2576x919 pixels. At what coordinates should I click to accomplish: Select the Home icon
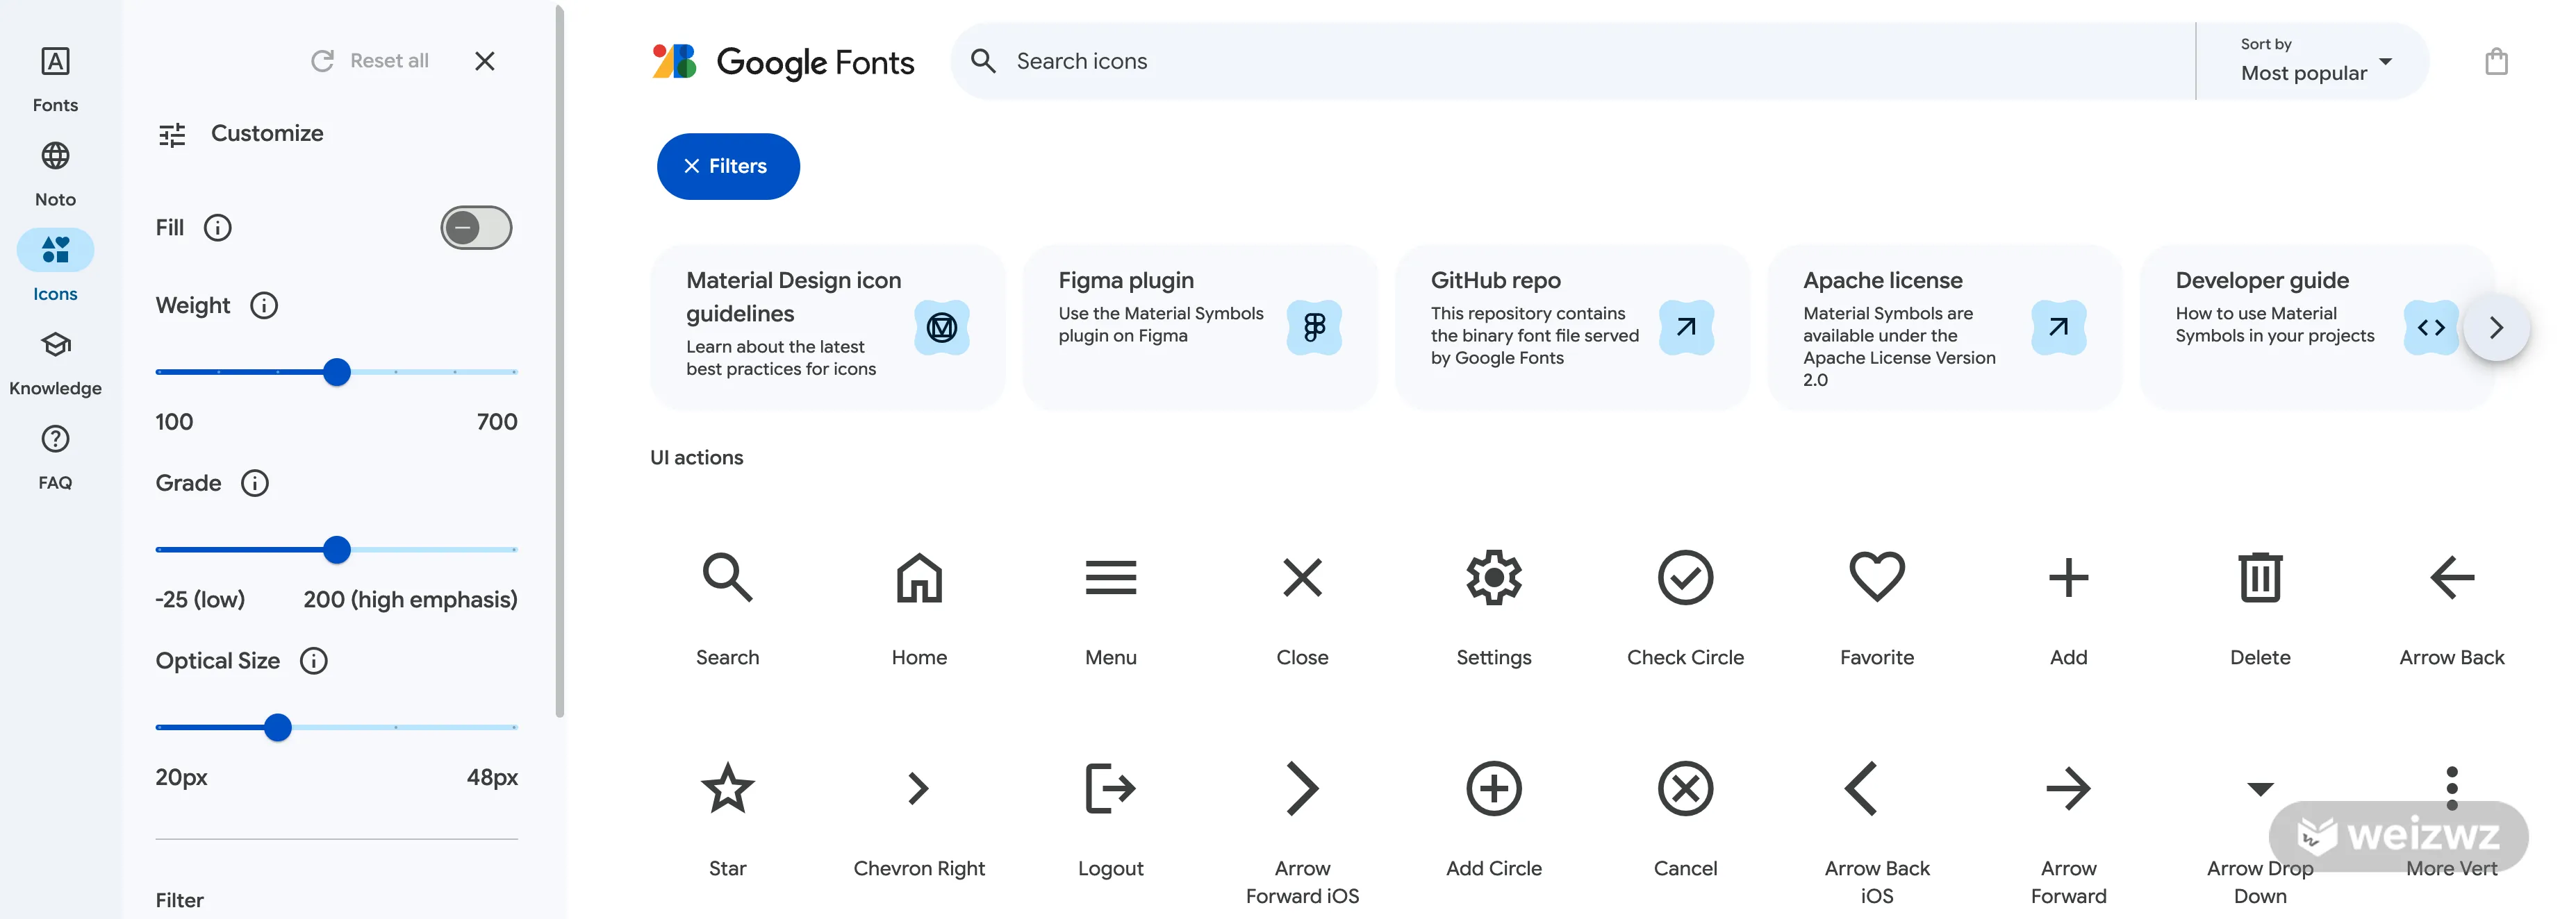[919, 577]
